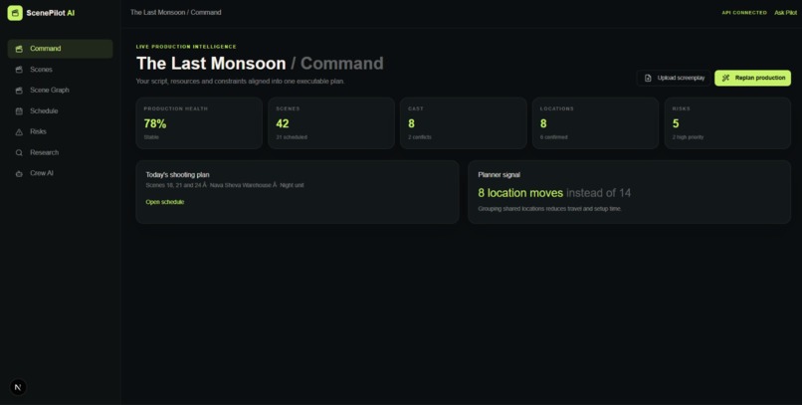Click the "8 location moves" text

[x=520, y=193]
